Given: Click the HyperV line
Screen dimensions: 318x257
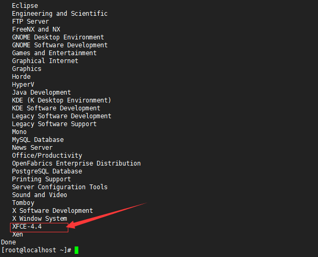Looking at the screenshot, I should [23, 85].
